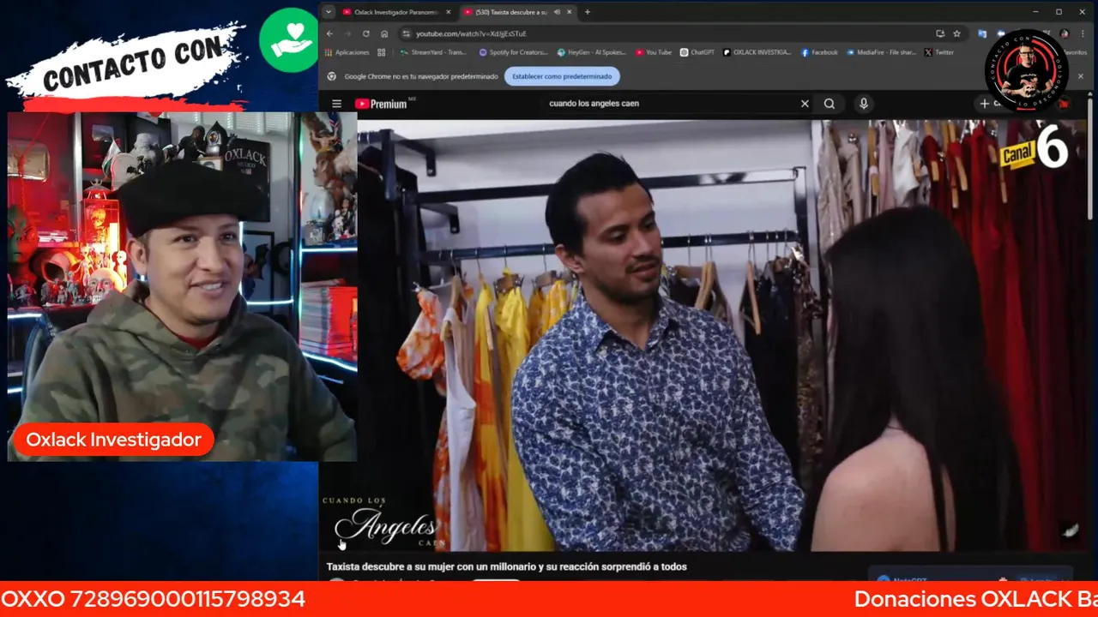Screen dimensions: 1098x617
Task: Click the OXXO donation number ticker
Action: click(x=153, y=599)
